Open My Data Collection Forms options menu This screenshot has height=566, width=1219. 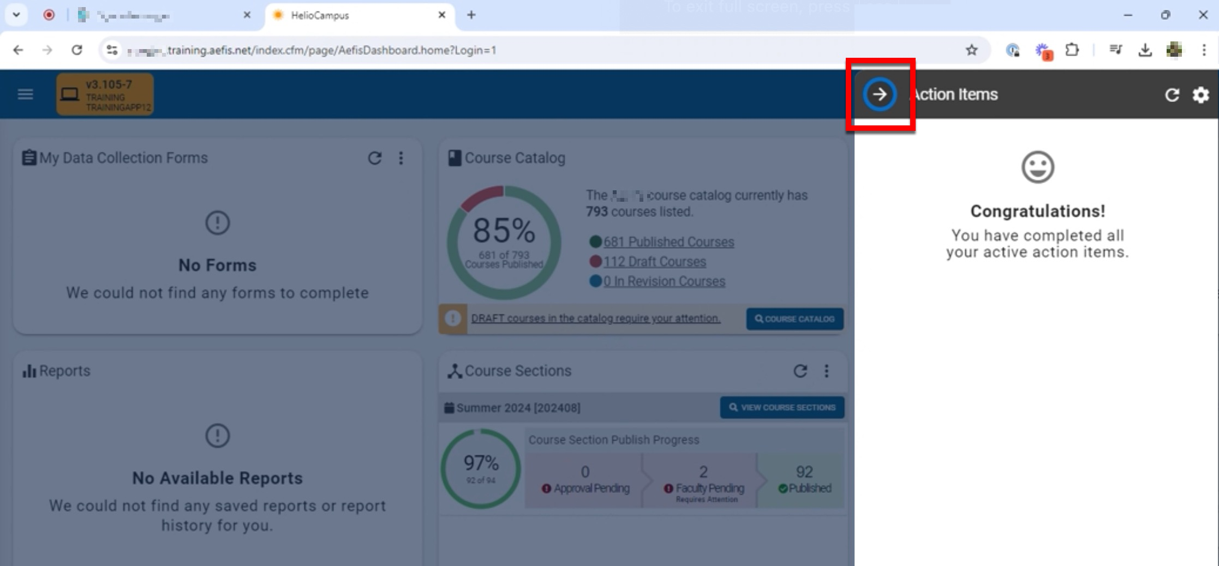click(401, 158)
